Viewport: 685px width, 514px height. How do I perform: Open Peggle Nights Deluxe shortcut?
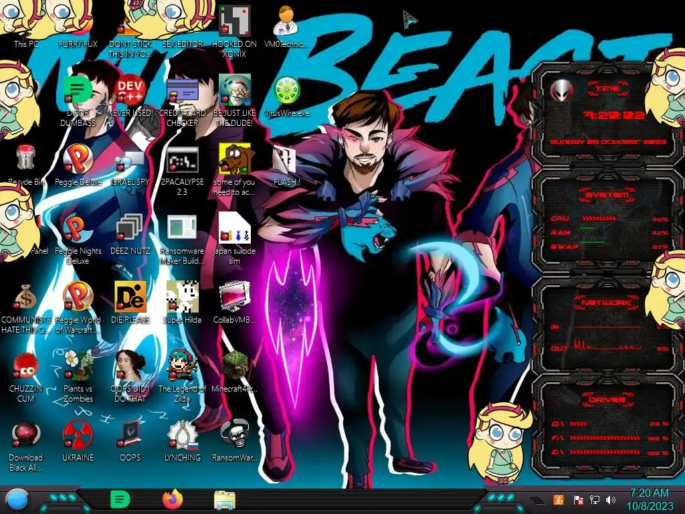pyautogui.click(x=78, y=228)
